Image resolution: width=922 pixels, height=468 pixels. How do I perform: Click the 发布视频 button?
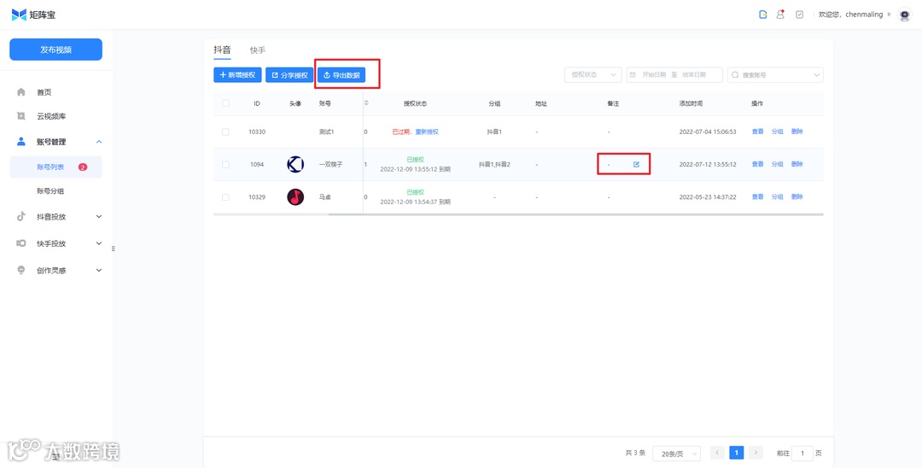click(55, 50)
